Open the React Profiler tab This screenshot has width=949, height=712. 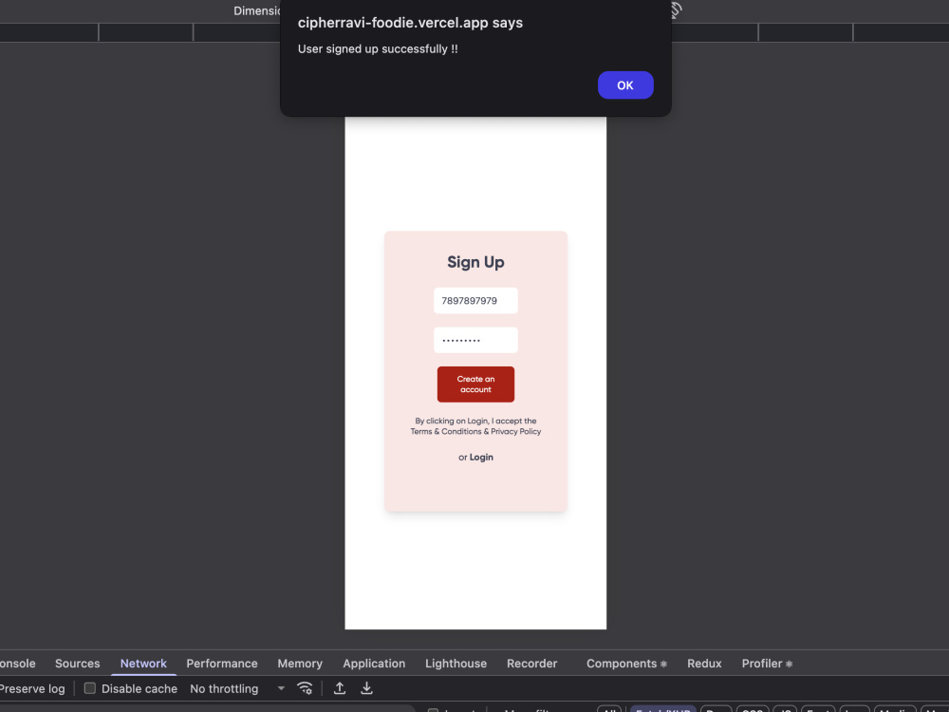[767, 664]
